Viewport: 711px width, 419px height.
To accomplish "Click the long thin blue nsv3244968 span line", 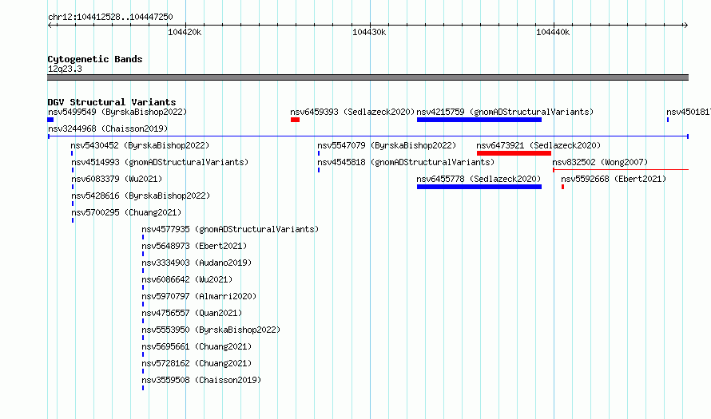I will tap(368, 136).
